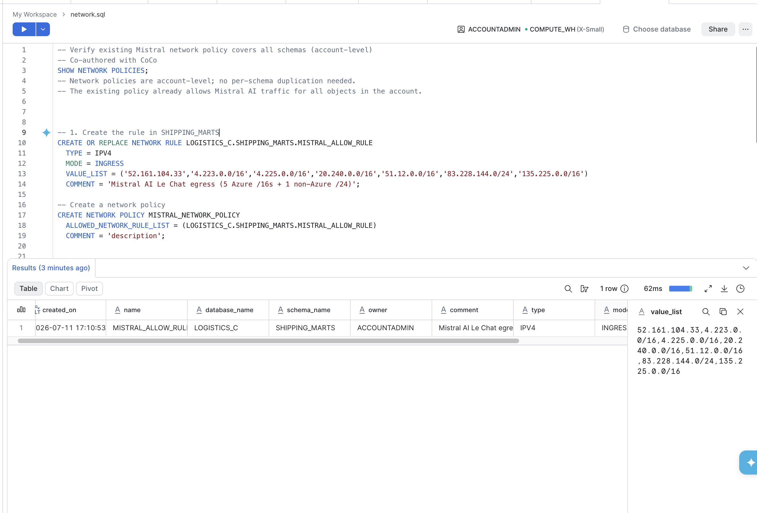Viewport: 757px width, 513px height.
Task: Select the IPV4 type cell
Action: [x=554, y=328]
